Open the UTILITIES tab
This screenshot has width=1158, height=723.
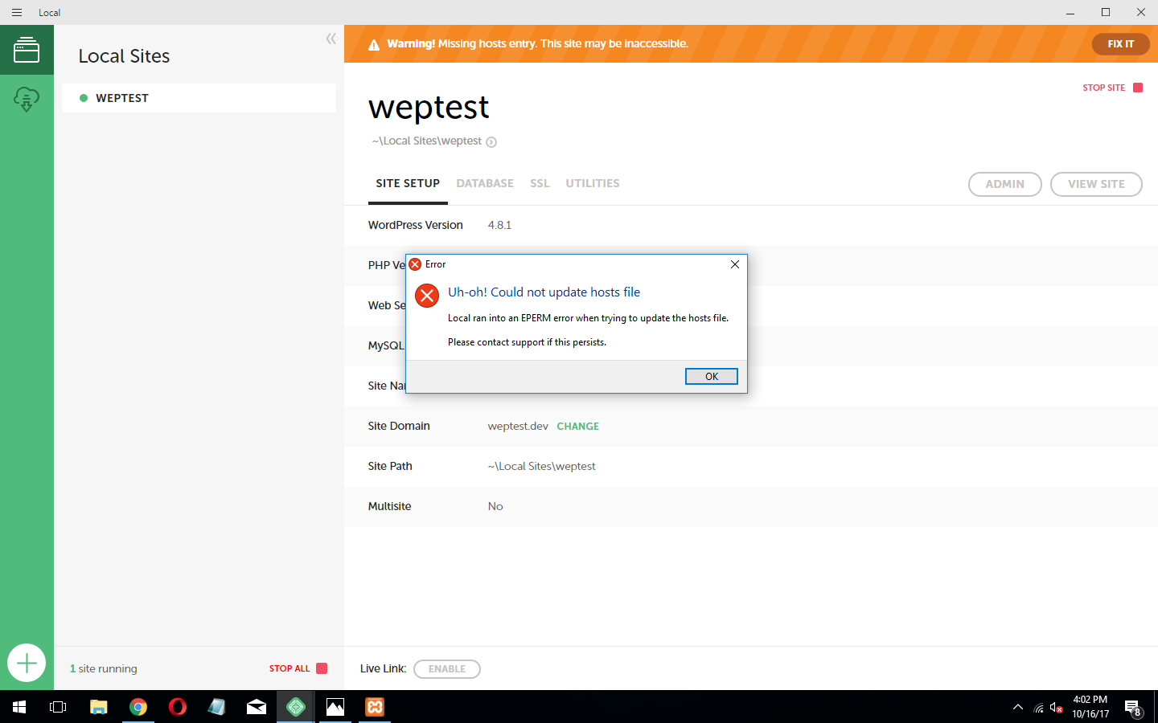tap(593, 183)
